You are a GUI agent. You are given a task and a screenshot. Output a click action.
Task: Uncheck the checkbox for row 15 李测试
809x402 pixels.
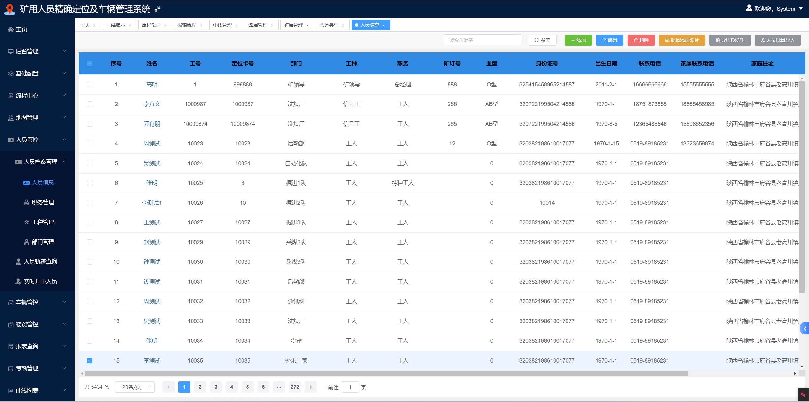(90, 360)
